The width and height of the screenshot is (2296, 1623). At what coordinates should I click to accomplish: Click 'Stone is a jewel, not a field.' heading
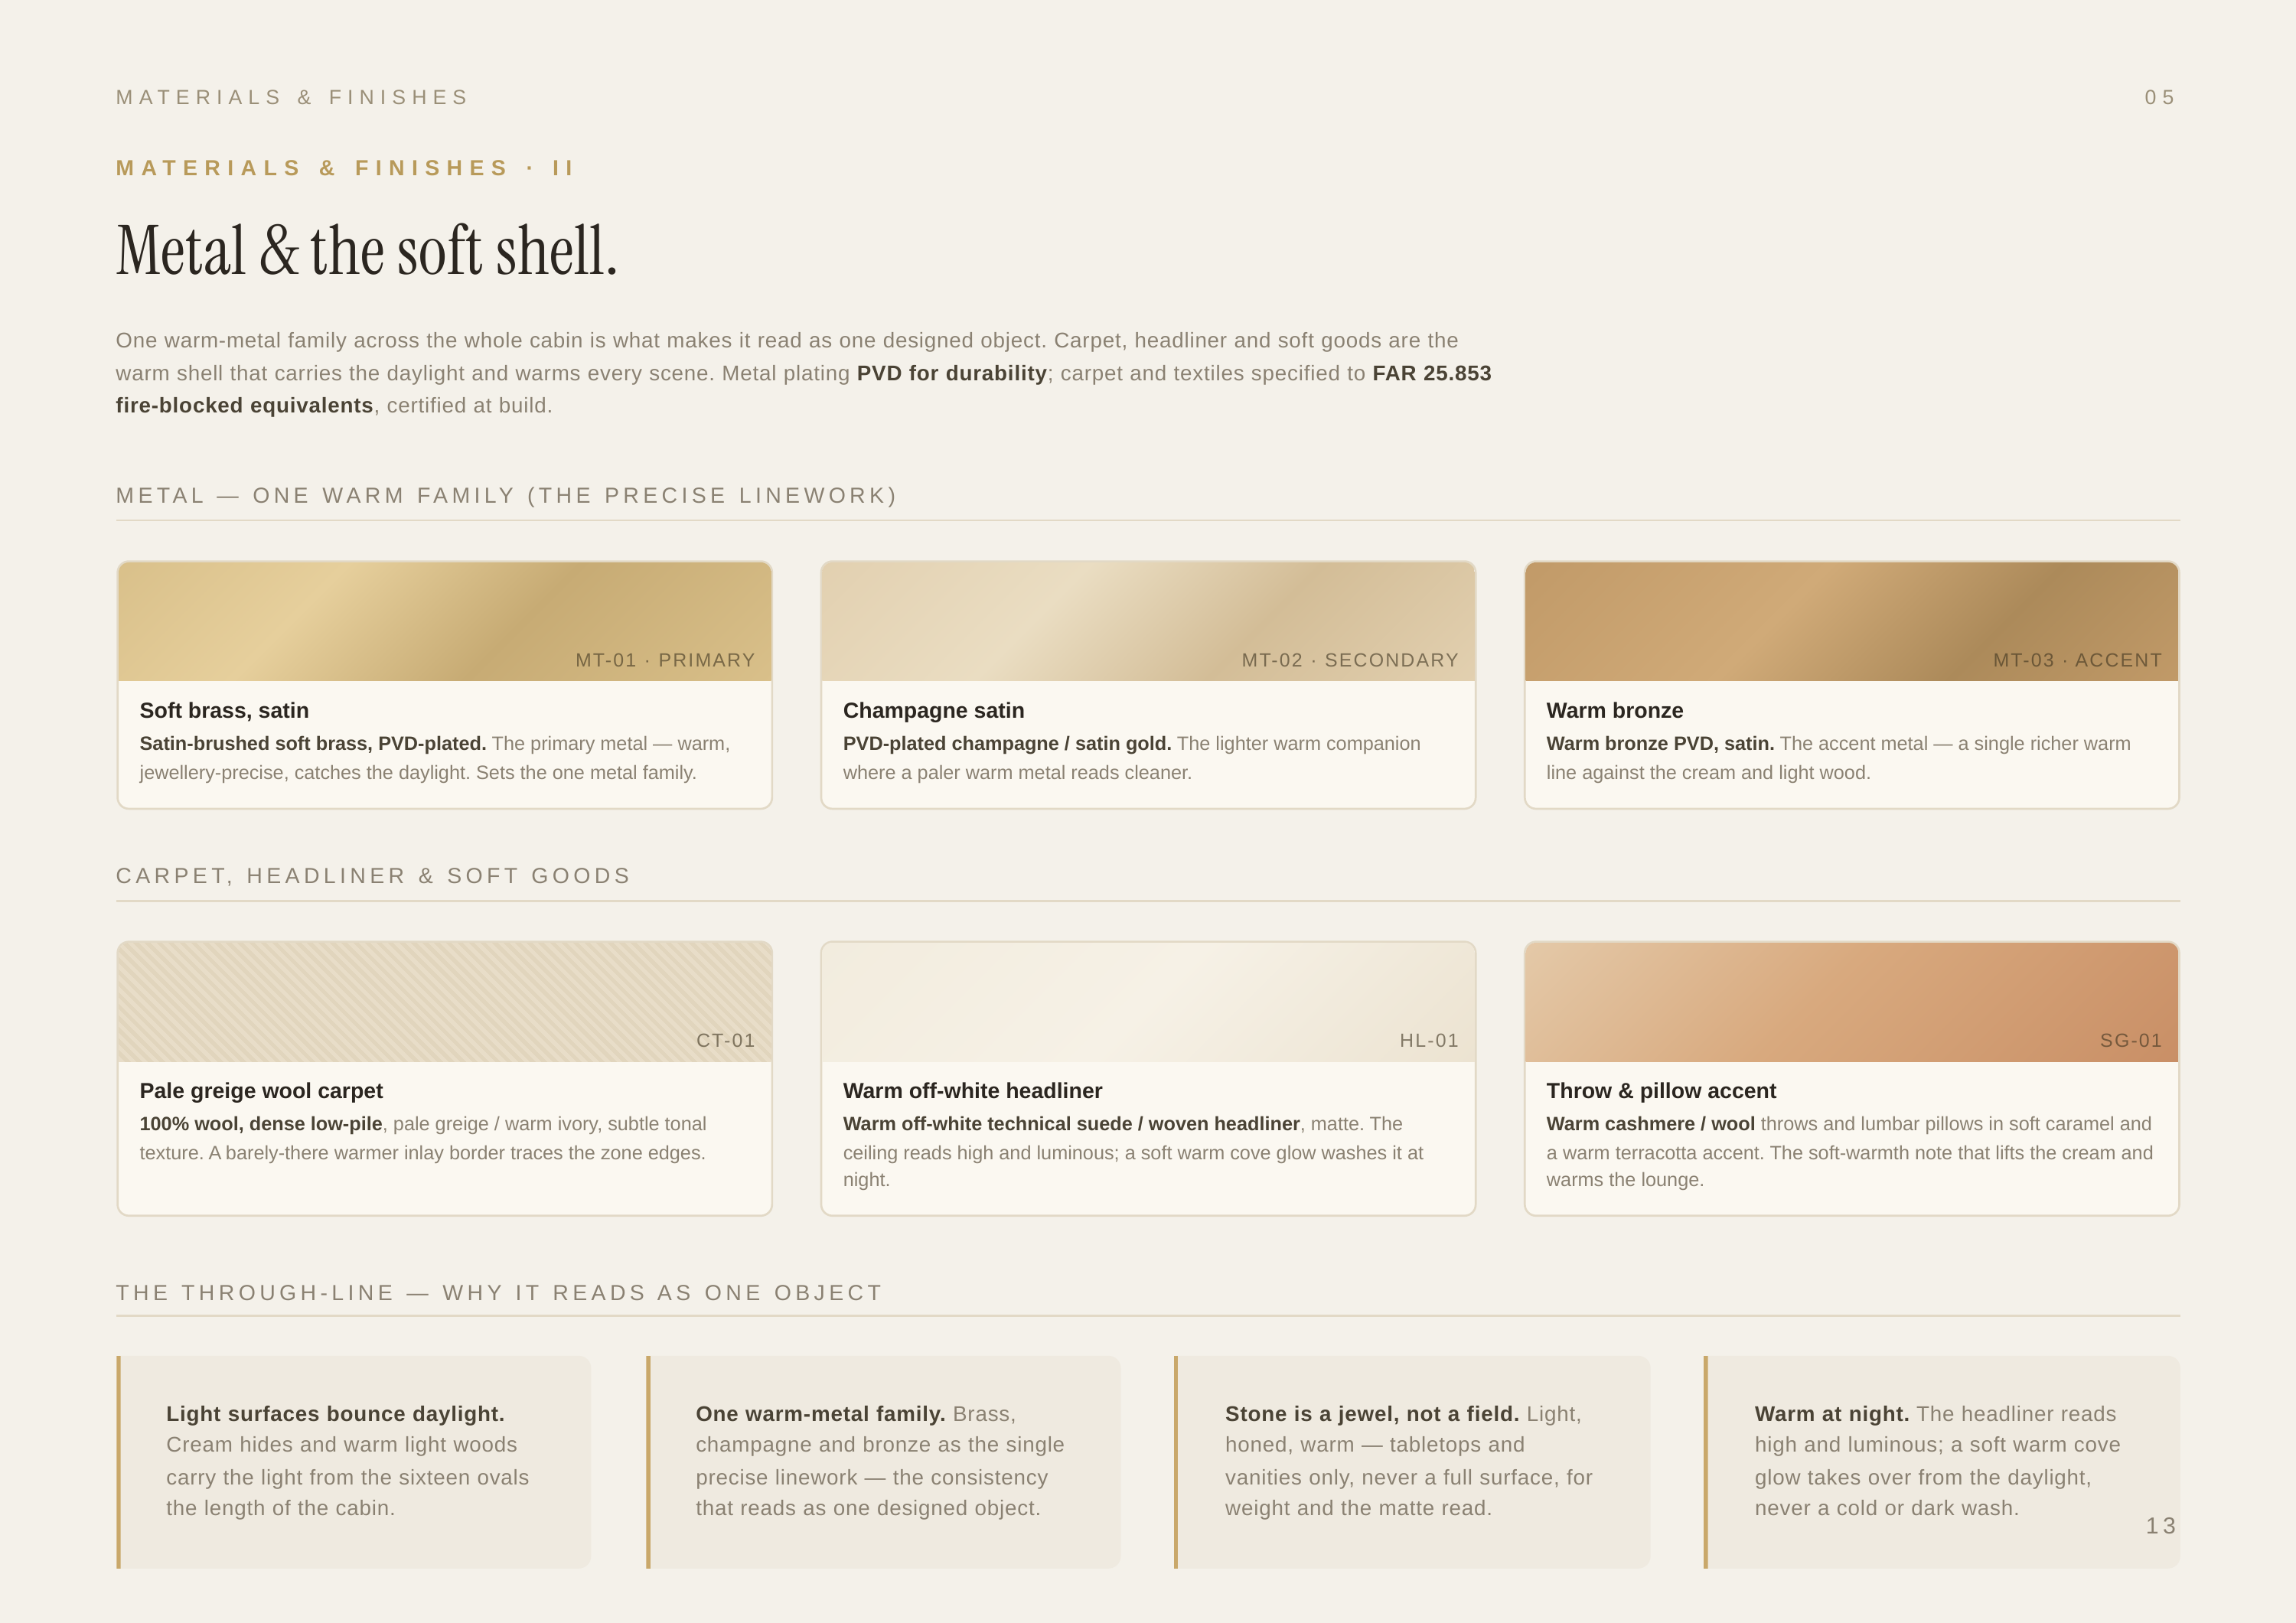[1372, 1413]
